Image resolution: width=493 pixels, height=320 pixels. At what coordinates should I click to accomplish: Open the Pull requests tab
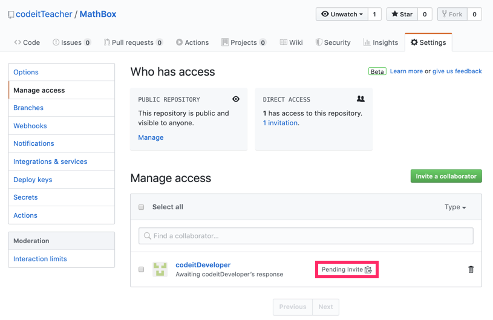tap(133, 42)
